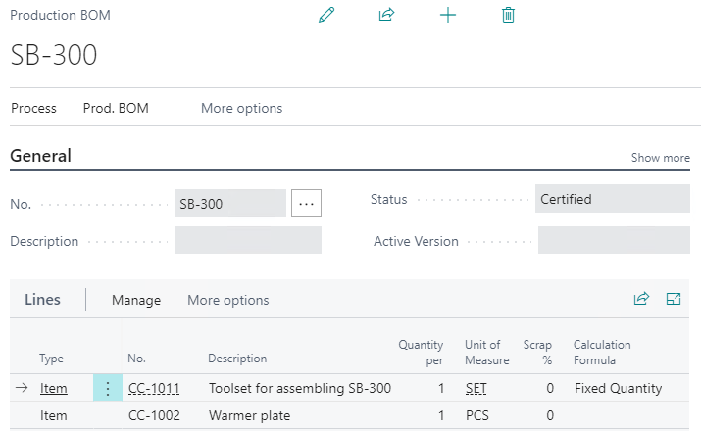
Task: Click the Description input field
Action: pyautogui.click(x=248, y=240)
